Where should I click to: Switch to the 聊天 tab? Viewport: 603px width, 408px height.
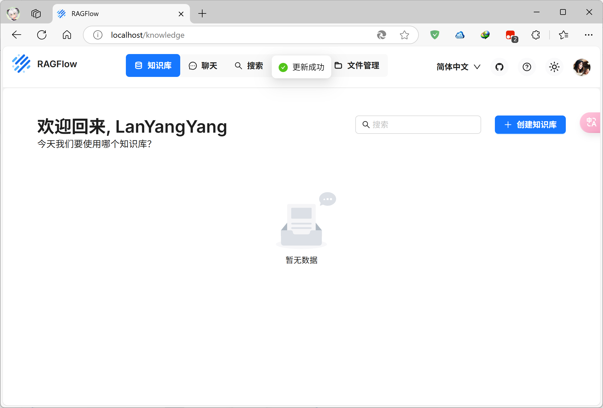point(203,66)
